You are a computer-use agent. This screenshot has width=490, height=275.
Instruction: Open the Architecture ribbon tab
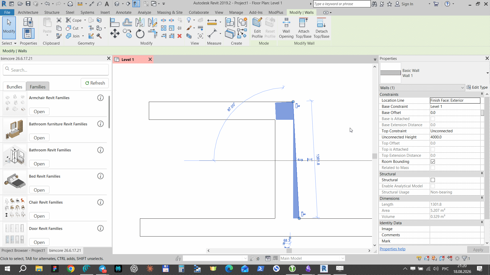pyautogui.click(x=28, y=12)
